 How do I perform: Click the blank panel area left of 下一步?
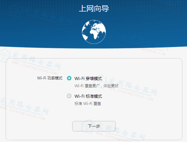[41, 126]
